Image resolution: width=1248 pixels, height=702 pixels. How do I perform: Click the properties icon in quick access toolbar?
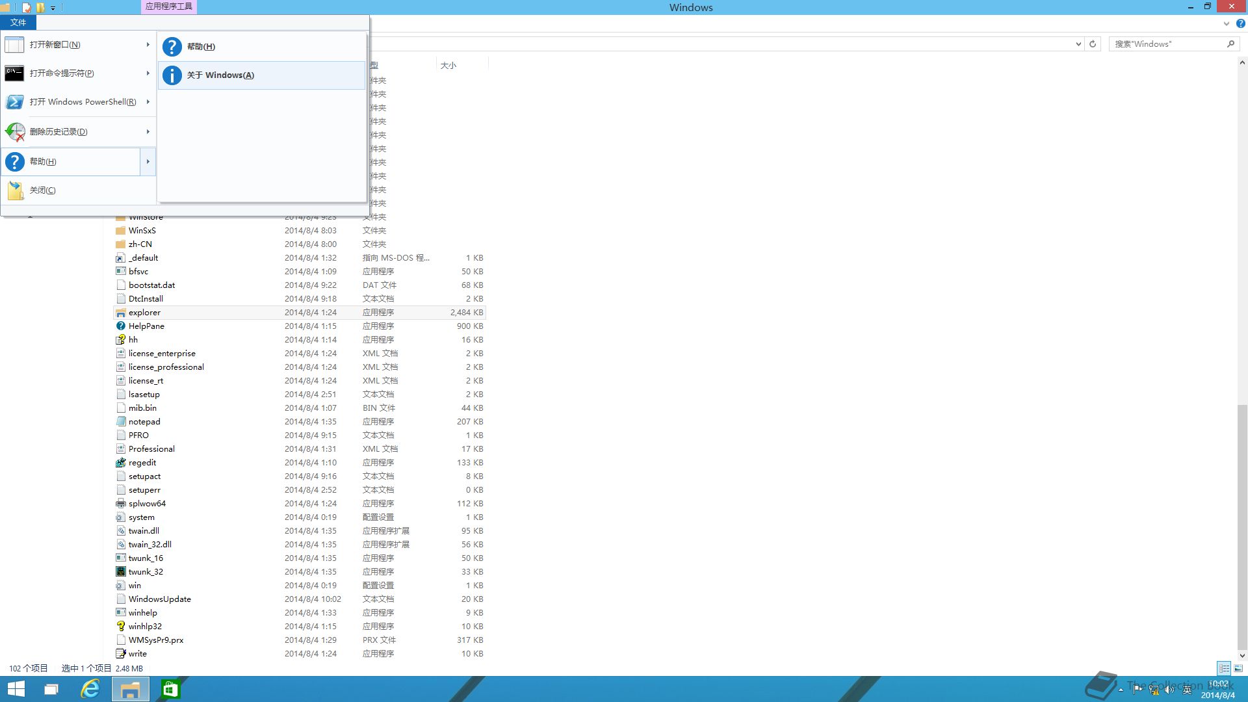tap(27, 8)
